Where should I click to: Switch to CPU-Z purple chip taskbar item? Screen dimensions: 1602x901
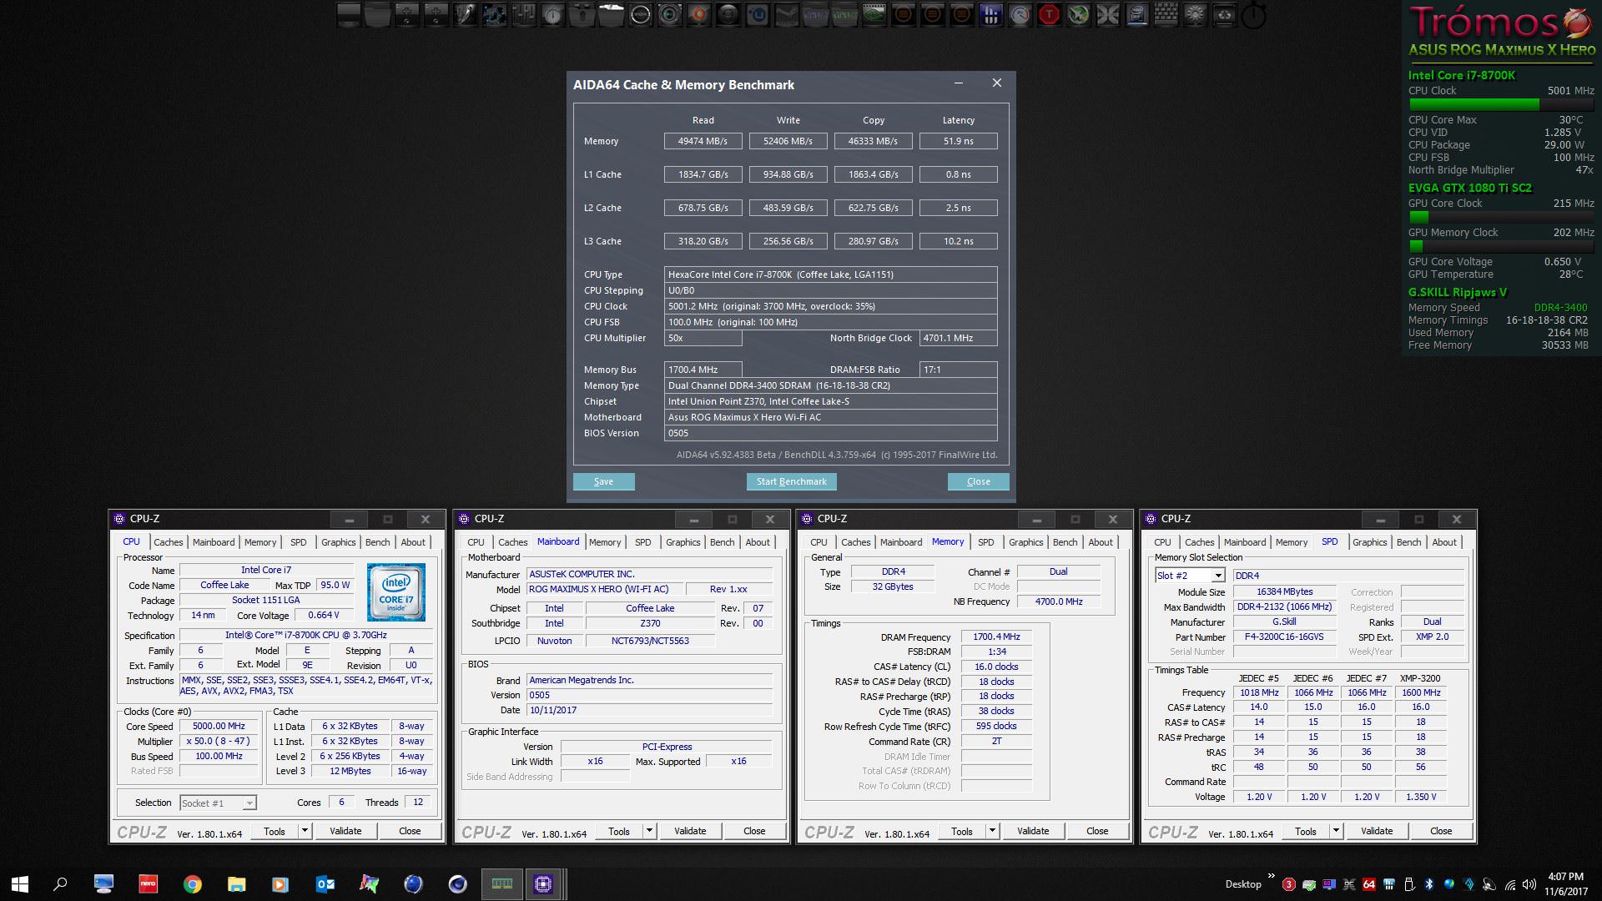[543, 883]
